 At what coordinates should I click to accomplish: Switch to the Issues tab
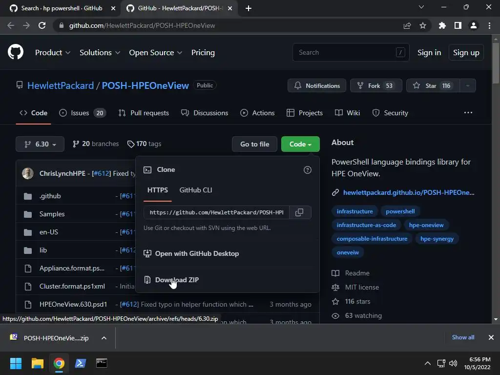click(82, 113)
